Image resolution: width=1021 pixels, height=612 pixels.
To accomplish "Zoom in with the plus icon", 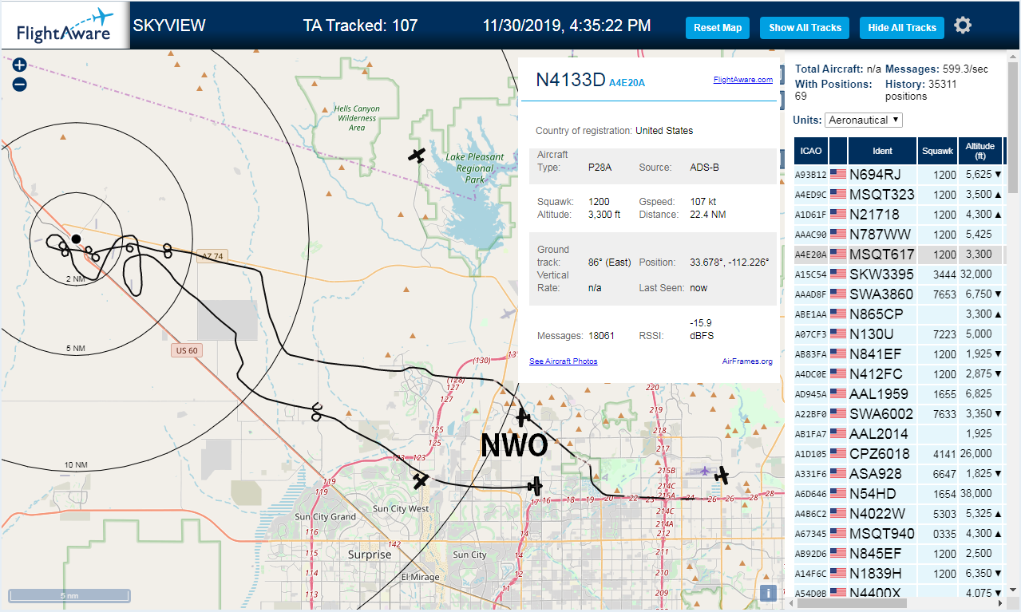I will [20, 65].
